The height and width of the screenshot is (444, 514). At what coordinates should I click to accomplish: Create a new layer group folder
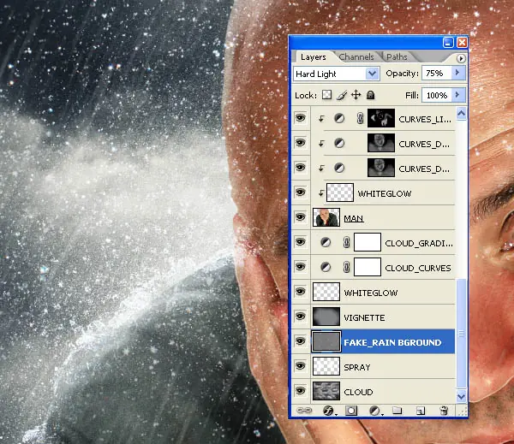(x=397, y=411)
